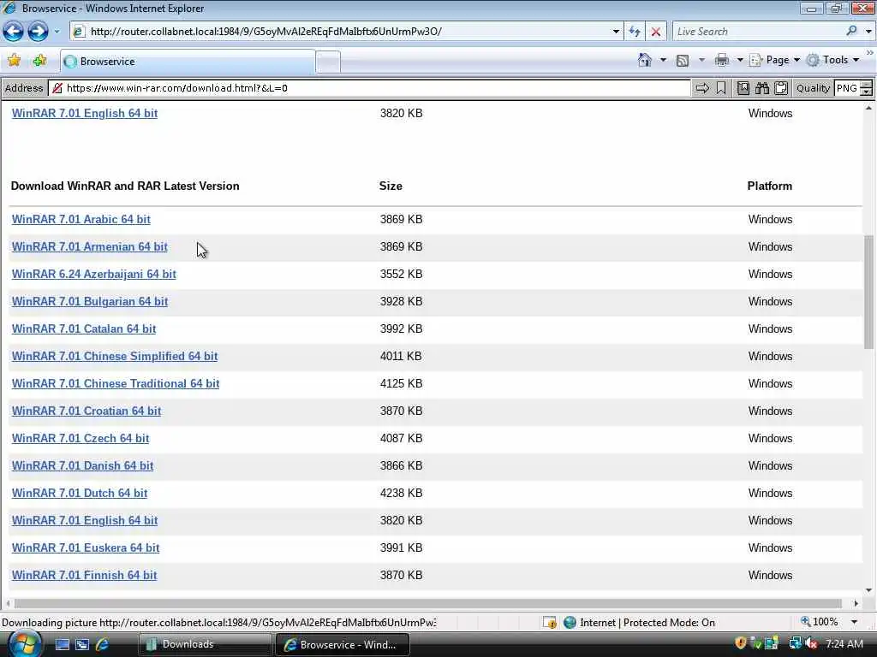Click the Go arrow icon beside Address
The image size is (877, 657).
tap(702, 88)
